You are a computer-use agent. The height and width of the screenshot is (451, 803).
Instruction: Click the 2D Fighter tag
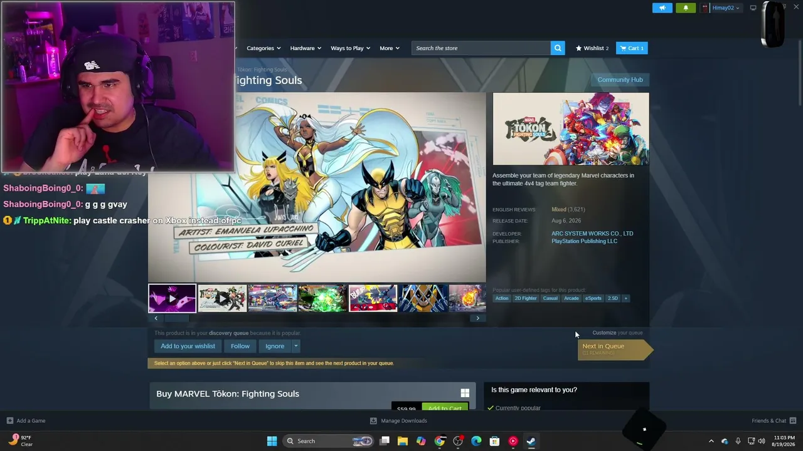click(x=526, y=298)
